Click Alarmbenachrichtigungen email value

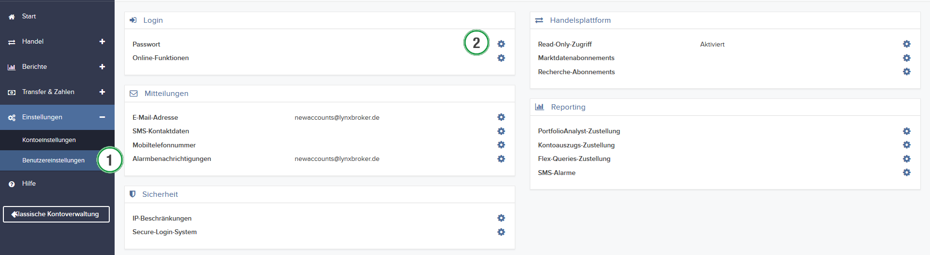tap(337, 159)
